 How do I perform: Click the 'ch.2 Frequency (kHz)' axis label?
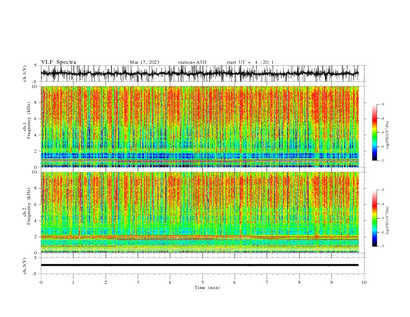[27, 206]
